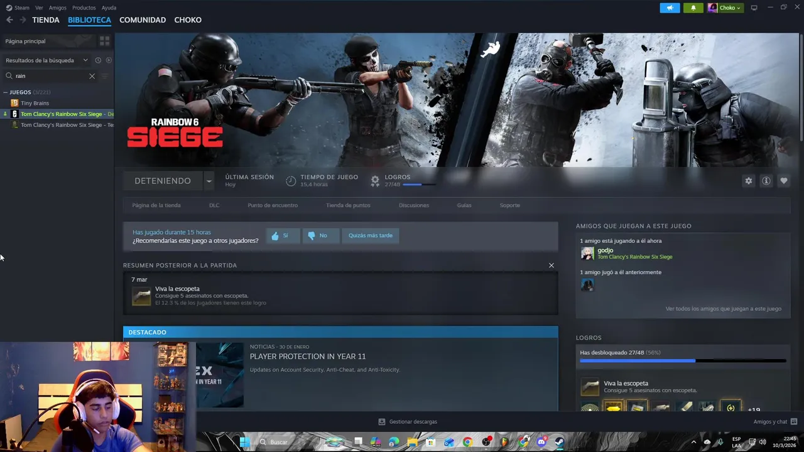Open game settings gear
Screen dimensions: 804x452
(748, 181)
